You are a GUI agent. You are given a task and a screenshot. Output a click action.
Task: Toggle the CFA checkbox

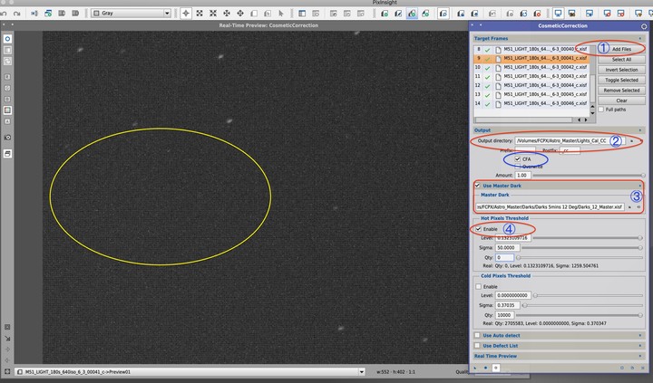pyautogui.click(x=518, y=158)
